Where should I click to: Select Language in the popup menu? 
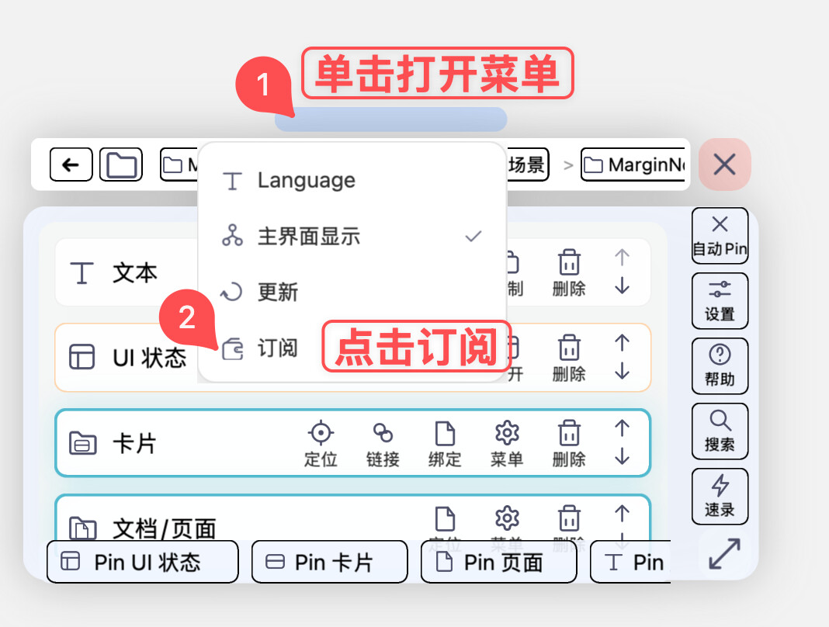[x=306, y=181]
